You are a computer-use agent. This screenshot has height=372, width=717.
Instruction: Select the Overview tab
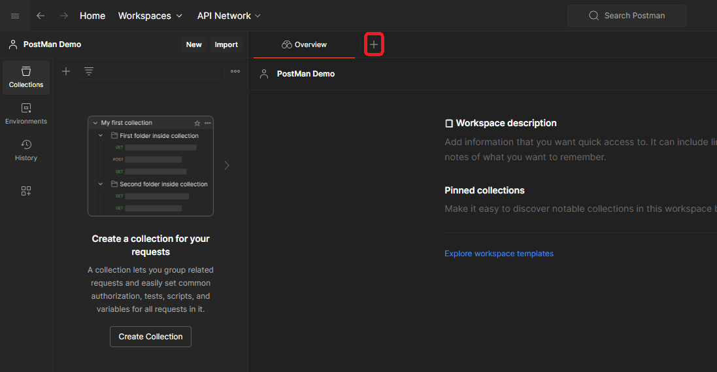[x=304, y=45]
